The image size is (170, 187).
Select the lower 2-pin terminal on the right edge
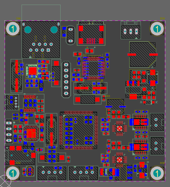click(157, 146)
